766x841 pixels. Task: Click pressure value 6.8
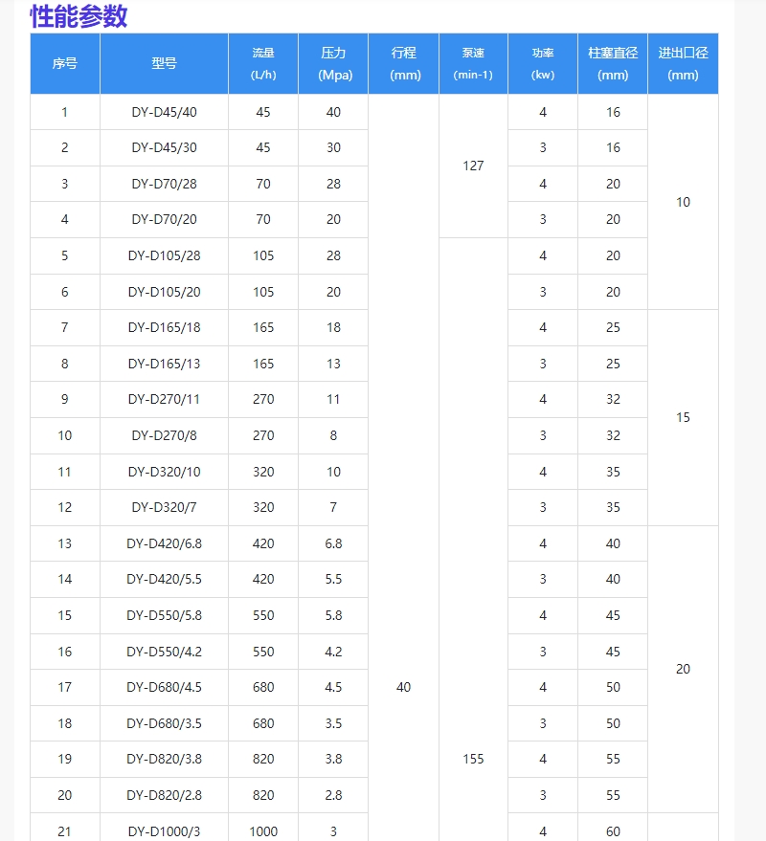333,543
